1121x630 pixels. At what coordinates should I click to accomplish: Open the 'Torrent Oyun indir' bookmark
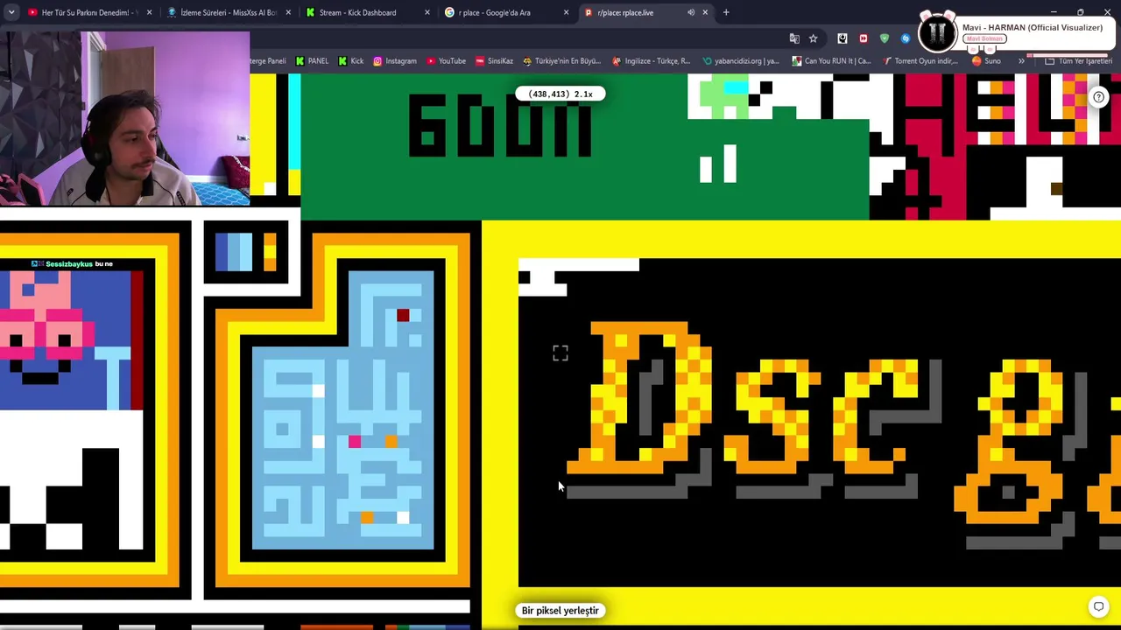921,61
